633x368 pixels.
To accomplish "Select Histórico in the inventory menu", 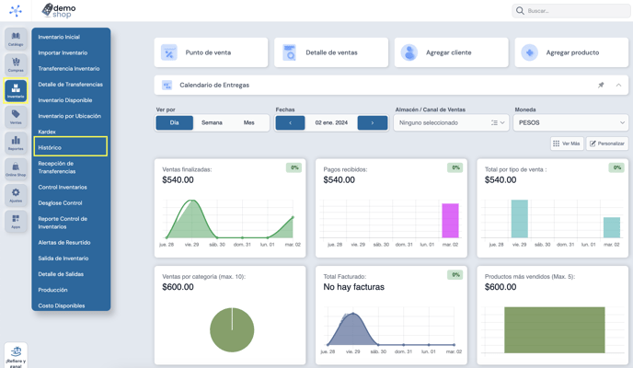I will (71, 147).
